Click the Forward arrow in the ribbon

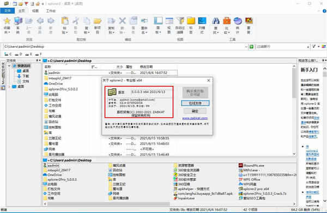point(51,26)
